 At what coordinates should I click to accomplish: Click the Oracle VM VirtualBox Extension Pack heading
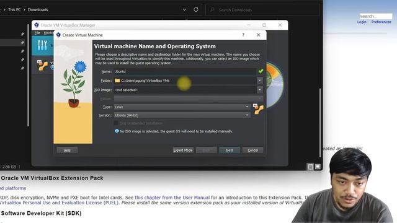pyautogui.click(x=52, y=178)
